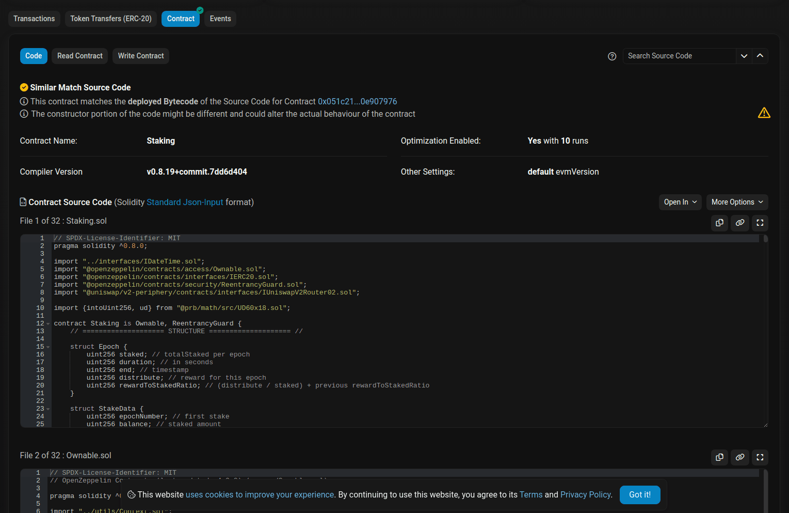
Task: Expand Staking.sol code to fullscreen
Action: (760, 223)
